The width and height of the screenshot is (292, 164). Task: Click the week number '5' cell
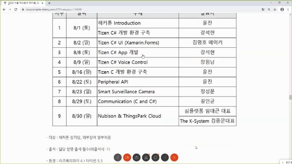click(59, 72)
